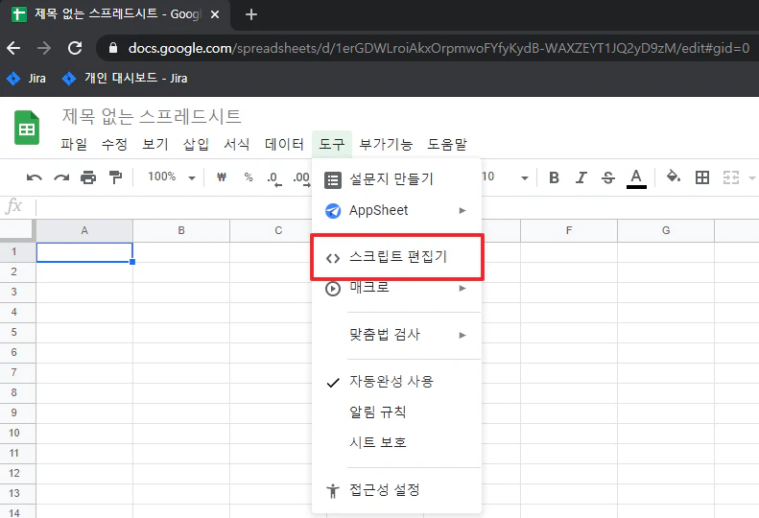Select column B header
Screen dimensions: 759x518
coord(181,230)
